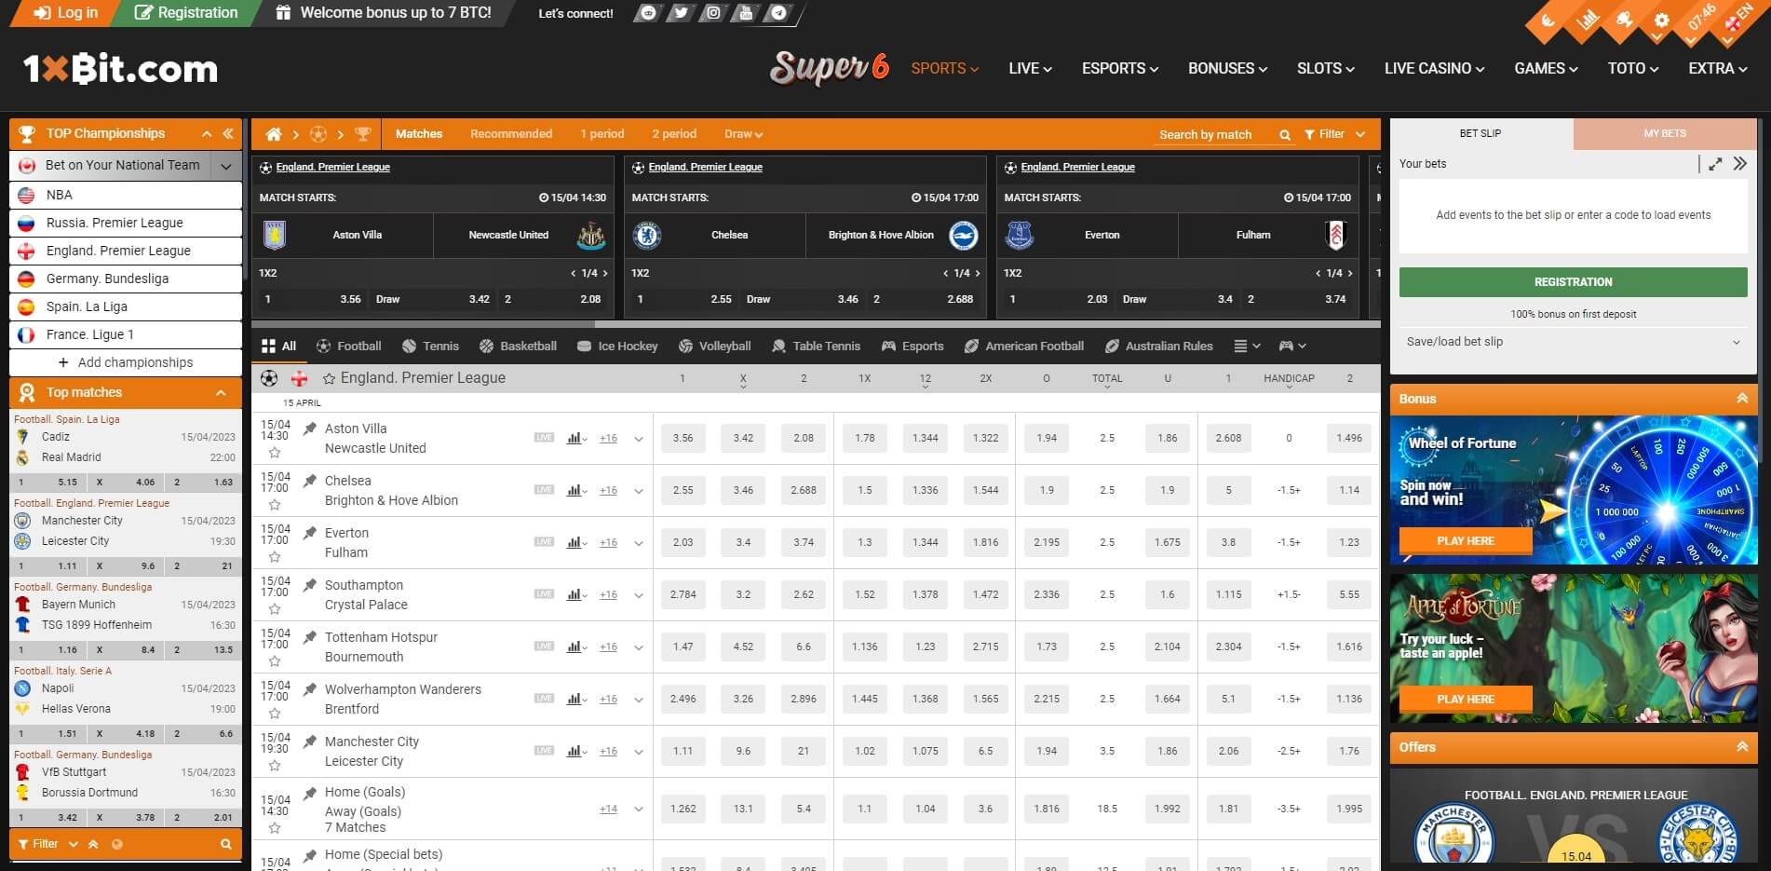The width and height of the screenshot is (1771, 871).
Task: Open the Reddit social link icon
Action: tap(648, 13)
